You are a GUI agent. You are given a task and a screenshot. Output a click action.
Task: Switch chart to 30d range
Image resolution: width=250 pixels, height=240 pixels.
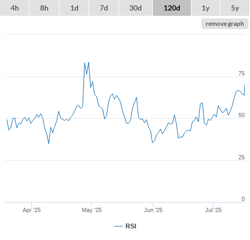[136, 8]
